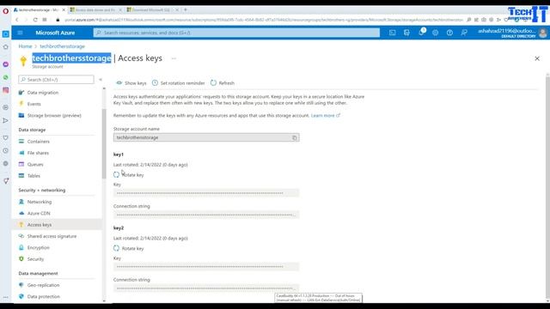The width and height of the screenshot is (550, 309).
Task: Copy the storage account name
Action: (x=294, y=137)
